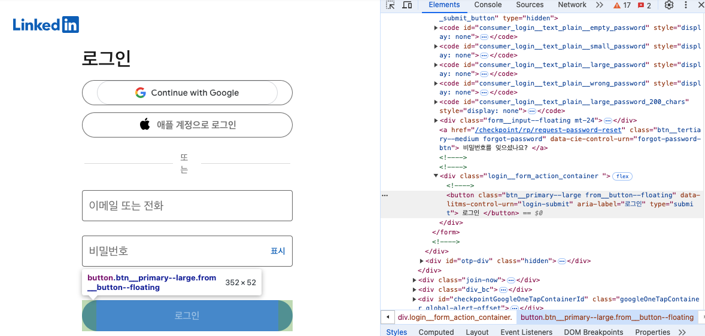Image resolution: width=705 pixels, height=336 pixels.
Task: Click the row options ellipsis in gutter
Action: point(384,196)
